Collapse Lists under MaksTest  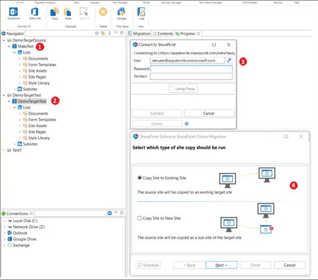(15, 52)
